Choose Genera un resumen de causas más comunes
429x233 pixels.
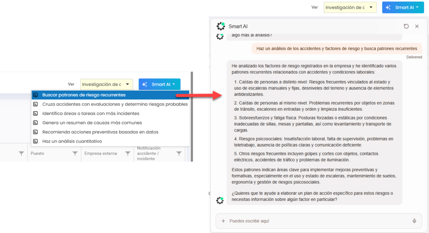(x=110, y=123)
